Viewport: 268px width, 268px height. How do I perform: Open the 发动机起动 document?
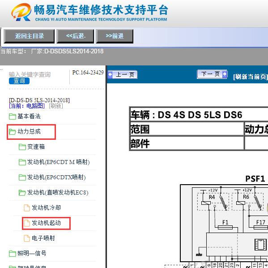point(46,223)
